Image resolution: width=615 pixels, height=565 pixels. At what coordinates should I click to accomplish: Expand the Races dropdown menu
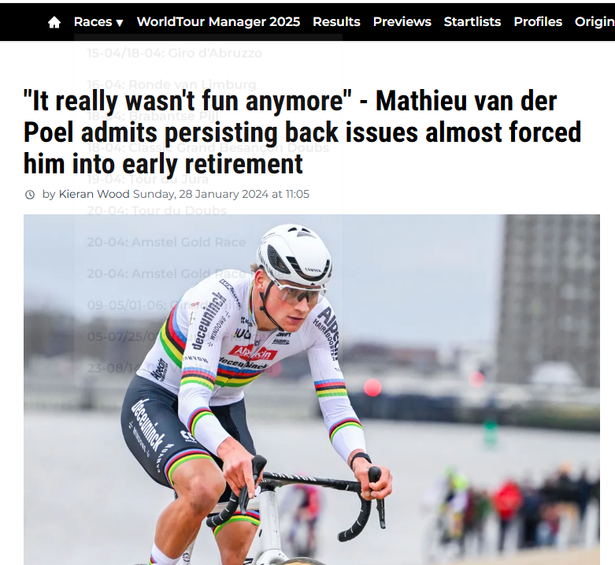98,22
